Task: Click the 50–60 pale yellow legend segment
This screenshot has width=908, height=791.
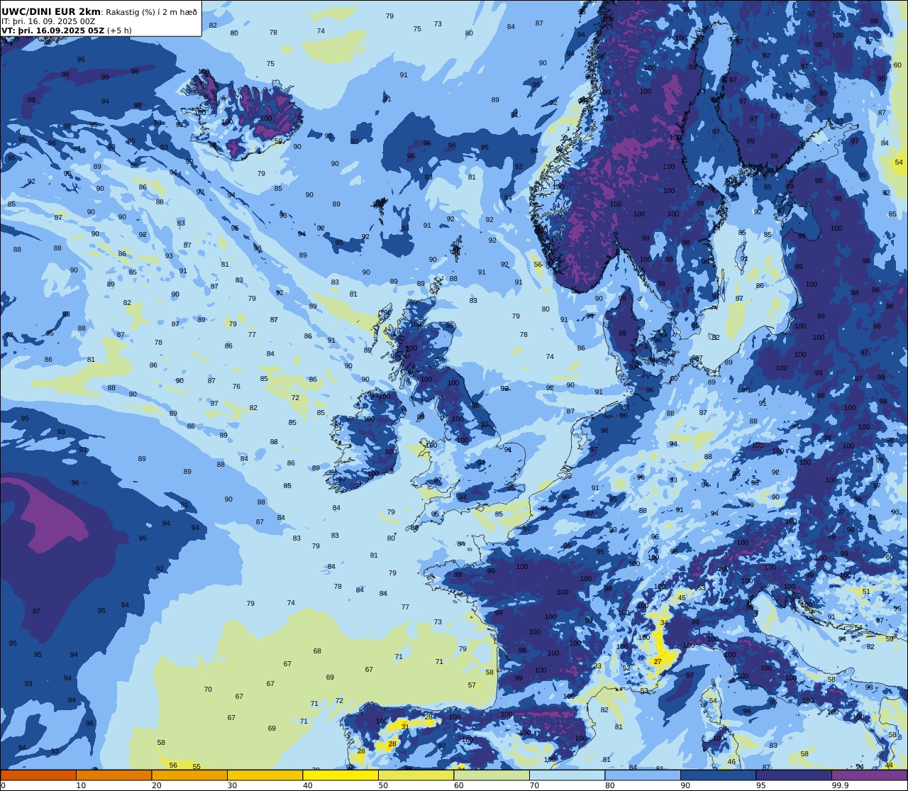Action: point(416,775)
